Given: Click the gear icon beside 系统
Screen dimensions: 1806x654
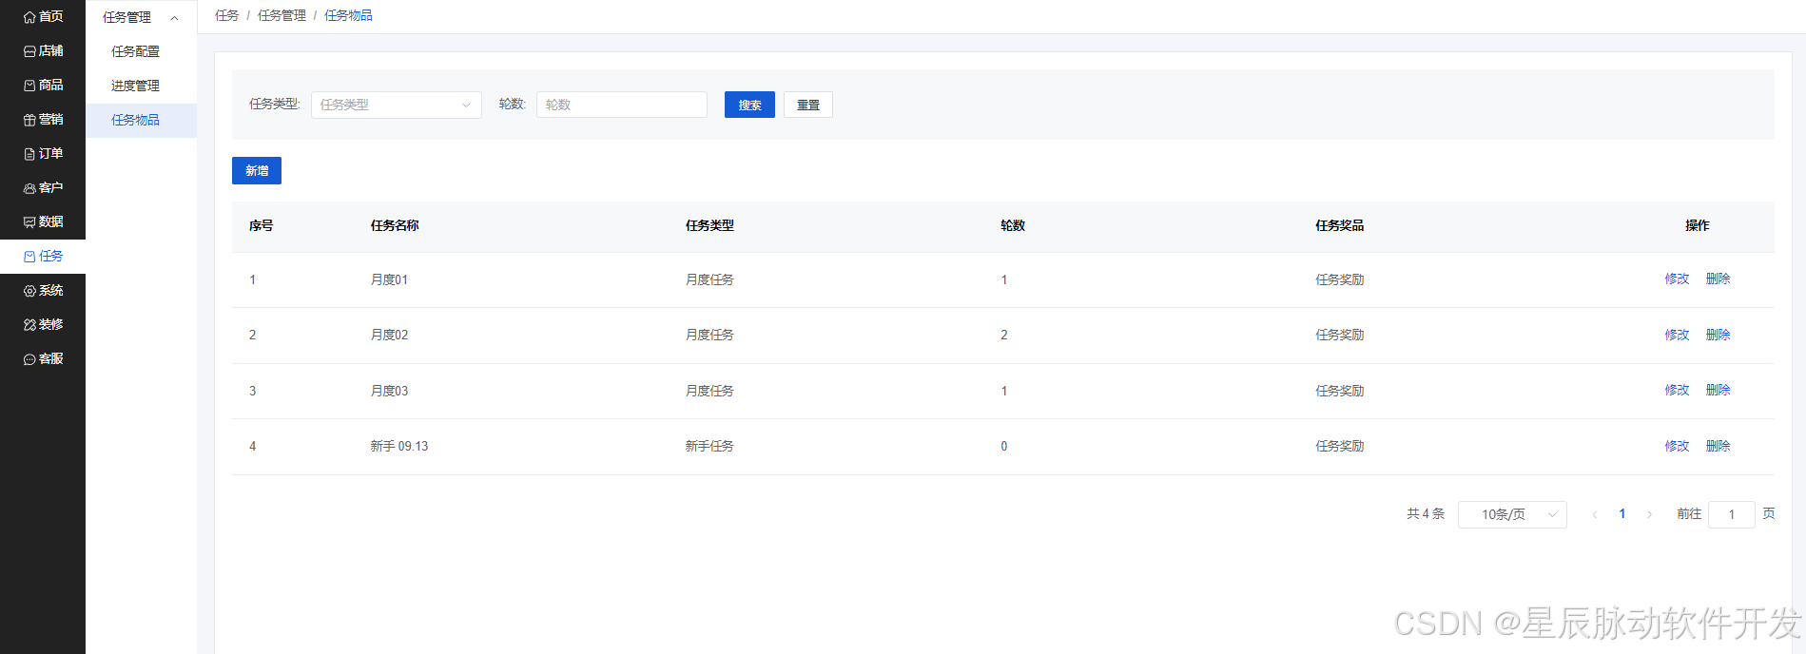Looking at the screenshot, I should pos(29,291).
